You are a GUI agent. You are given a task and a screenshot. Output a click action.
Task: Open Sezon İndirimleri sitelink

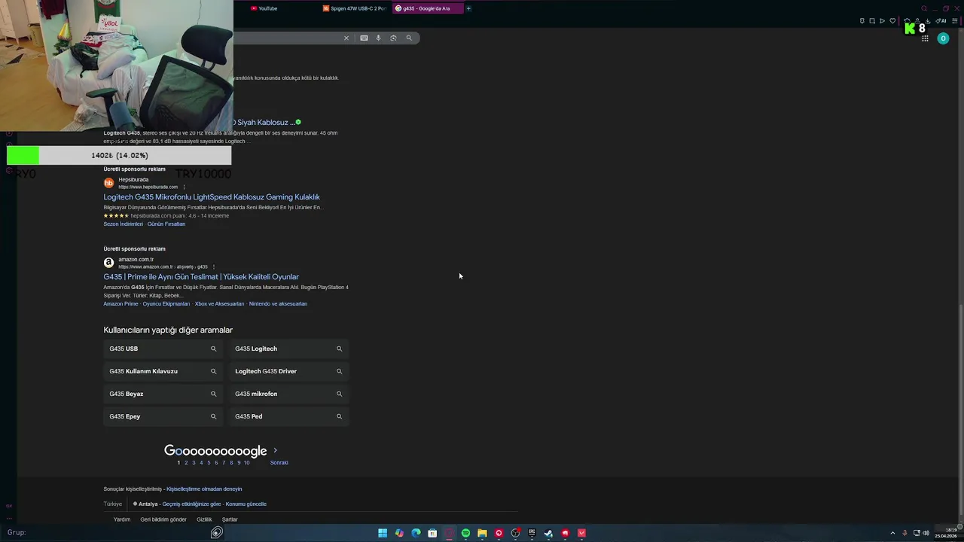click(x=123, y=224)
